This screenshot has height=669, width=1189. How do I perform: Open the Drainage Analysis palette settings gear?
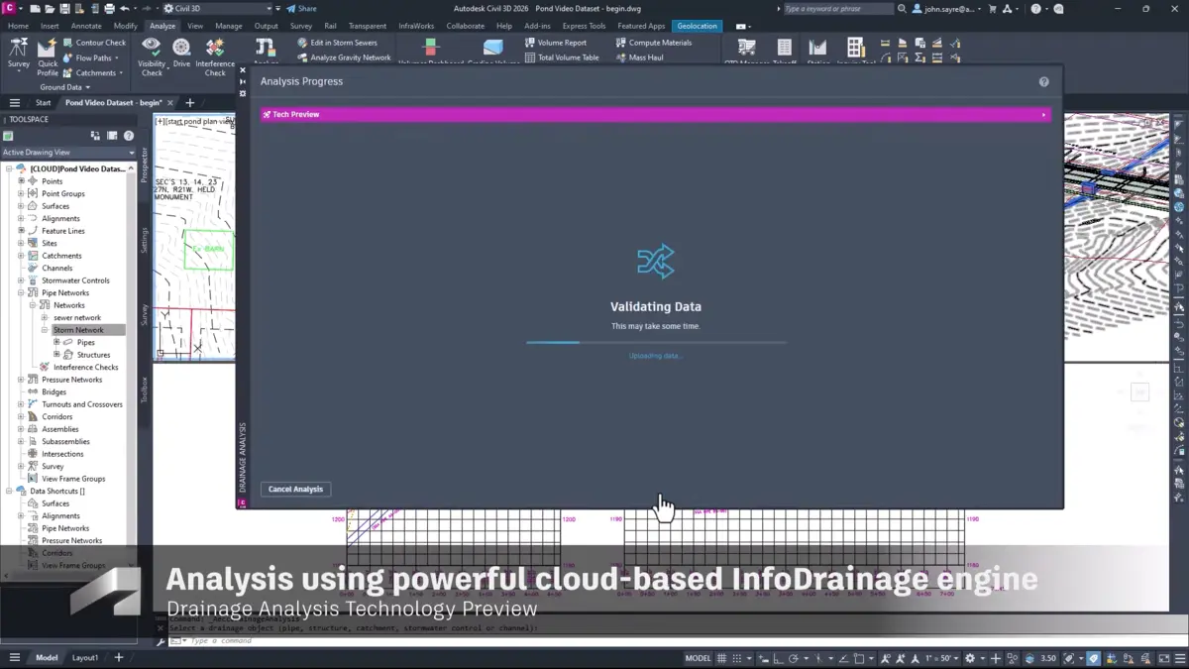(x=243, y=94)
